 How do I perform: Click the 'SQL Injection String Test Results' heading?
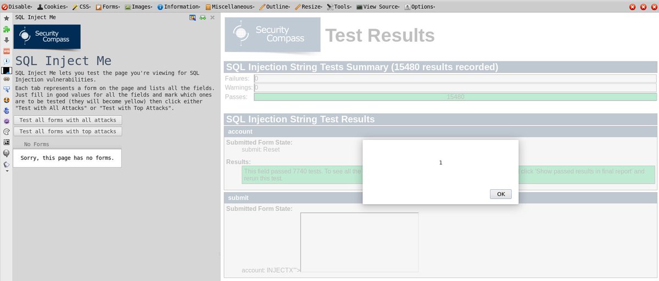tap(300, 119)
